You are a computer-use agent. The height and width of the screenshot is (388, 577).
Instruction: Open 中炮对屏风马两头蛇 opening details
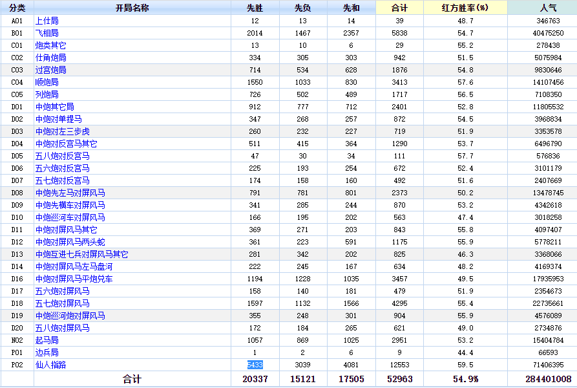70,242
